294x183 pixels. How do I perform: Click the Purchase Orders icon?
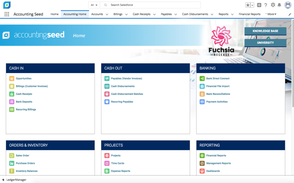[x=12, y=163]
